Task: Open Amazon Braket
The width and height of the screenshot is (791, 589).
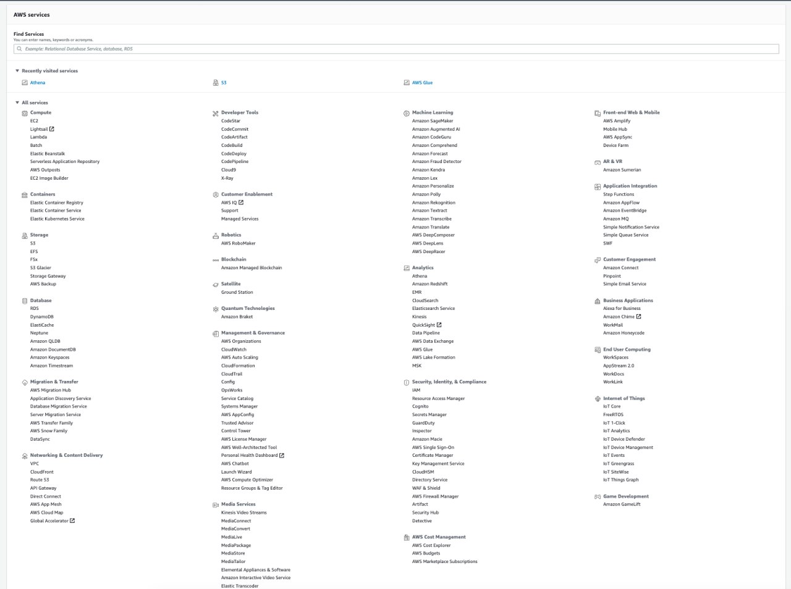Action: tap(237, 317)
